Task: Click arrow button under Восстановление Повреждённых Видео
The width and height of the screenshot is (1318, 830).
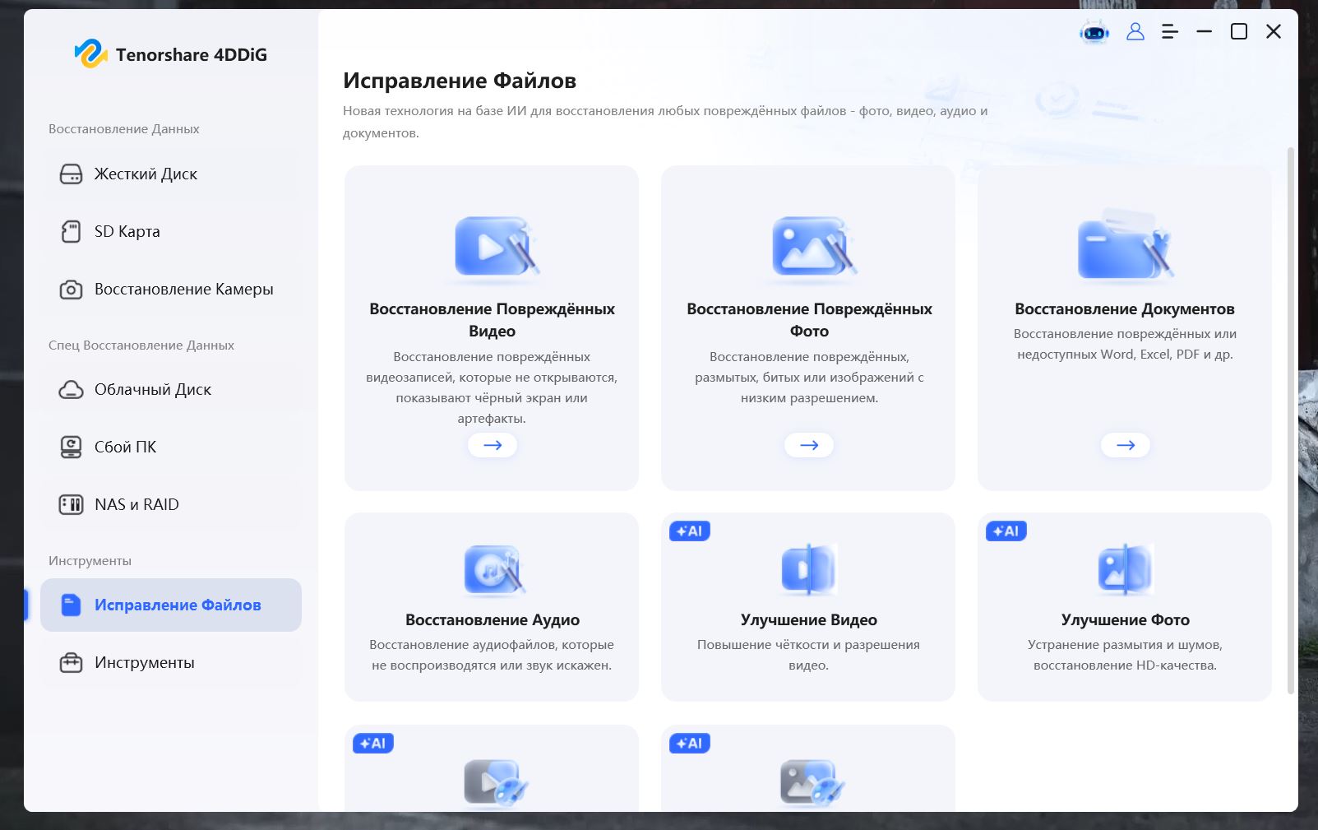Action: (493, 445)
